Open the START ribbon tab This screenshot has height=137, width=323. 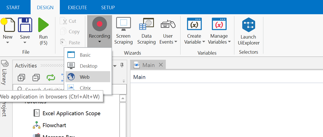tap(13, 8)
